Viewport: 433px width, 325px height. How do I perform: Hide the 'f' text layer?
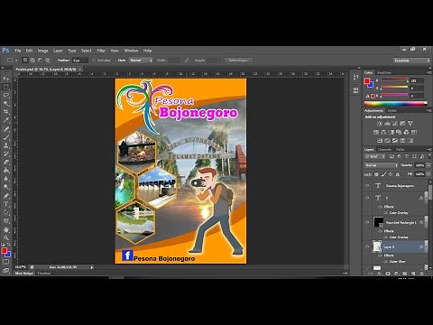(x=367, y=198)
